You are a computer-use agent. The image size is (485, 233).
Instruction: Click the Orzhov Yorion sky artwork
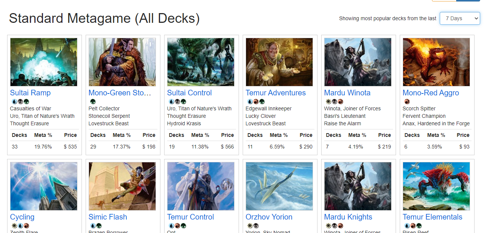(279, 186)
